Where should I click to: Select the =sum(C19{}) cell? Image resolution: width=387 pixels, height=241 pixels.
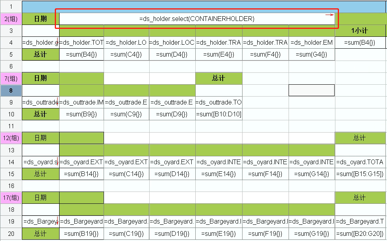[x=126, y=233]
